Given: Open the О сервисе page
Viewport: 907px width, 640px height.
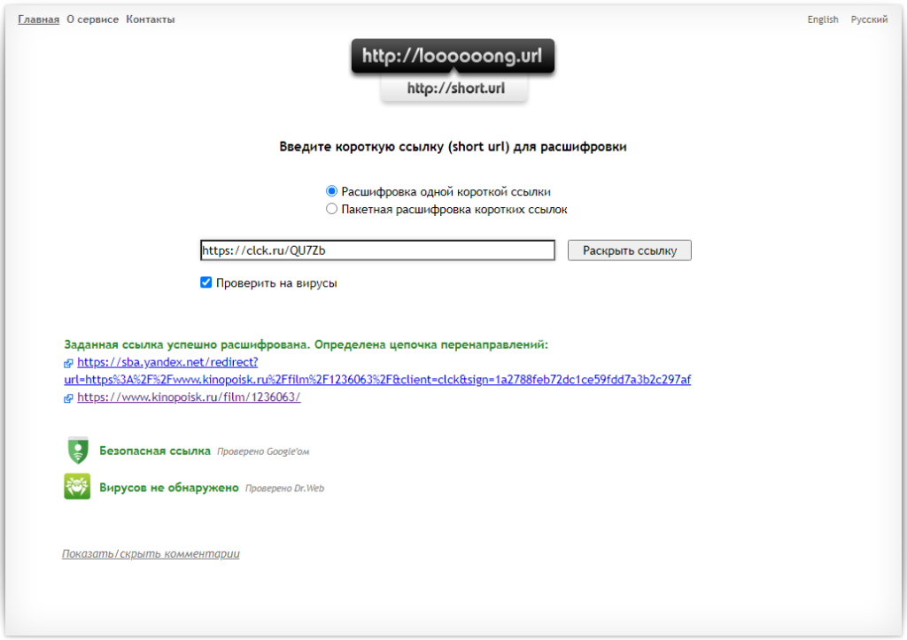Looking at the screenshot, I should click(x=92, y=19).
